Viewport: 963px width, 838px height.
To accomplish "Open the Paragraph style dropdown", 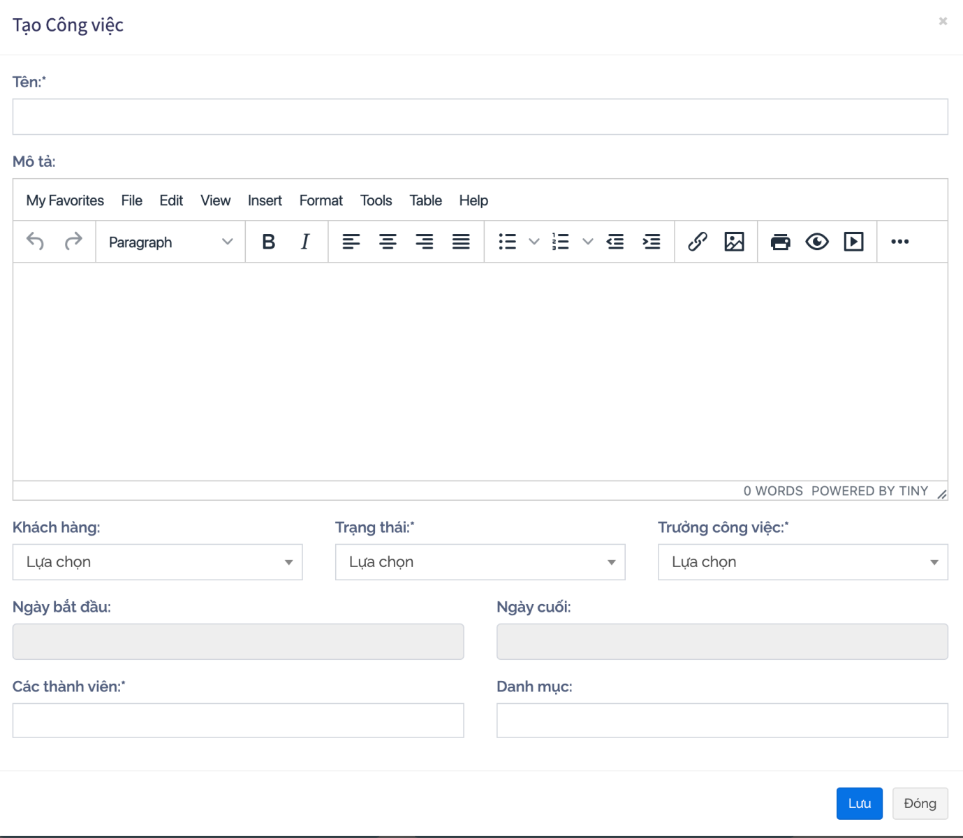I will (x=170, y=242).
